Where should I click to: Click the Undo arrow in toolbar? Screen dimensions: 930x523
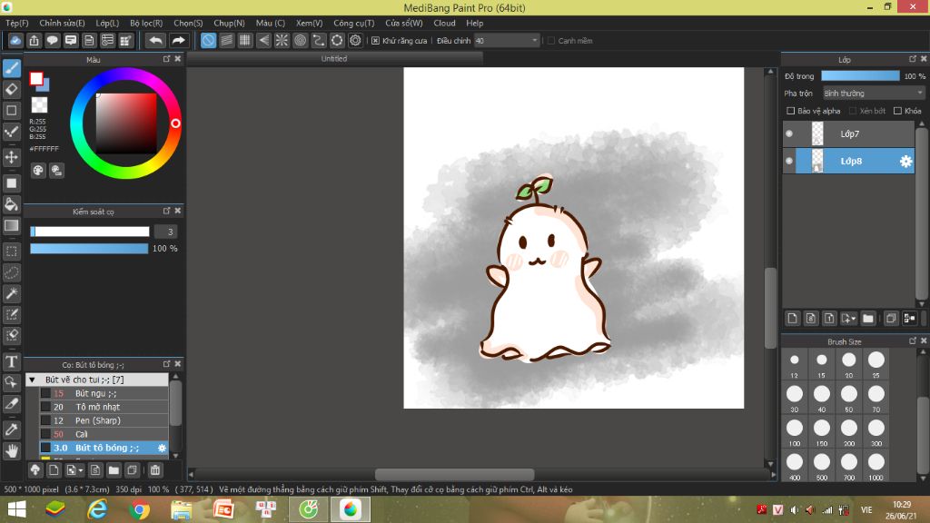click(x=155, y=40)
